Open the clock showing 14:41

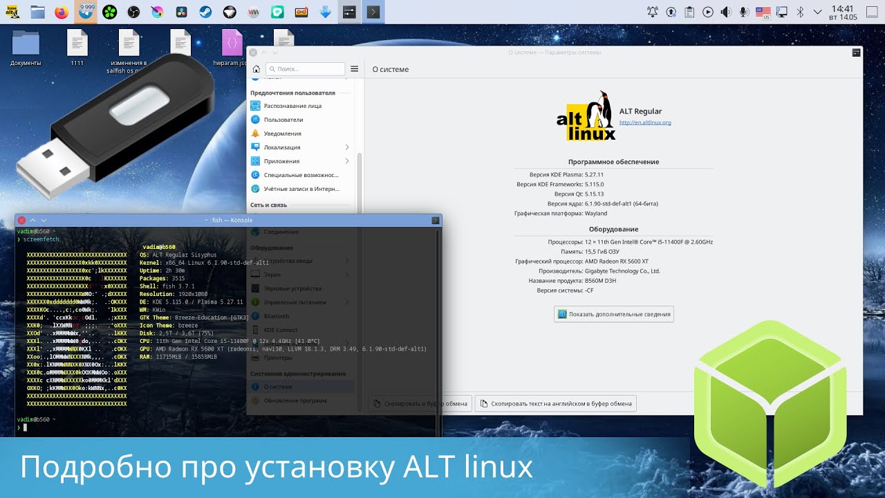[x=844, y=12]
